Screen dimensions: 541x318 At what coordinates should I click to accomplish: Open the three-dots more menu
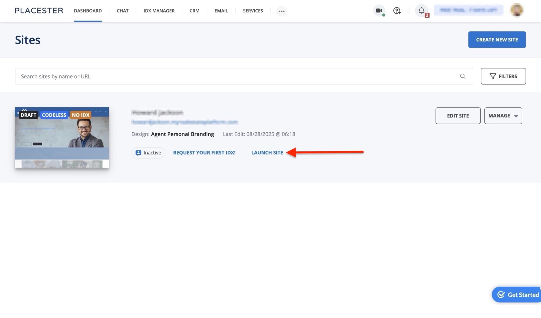[x=281, y=11]
